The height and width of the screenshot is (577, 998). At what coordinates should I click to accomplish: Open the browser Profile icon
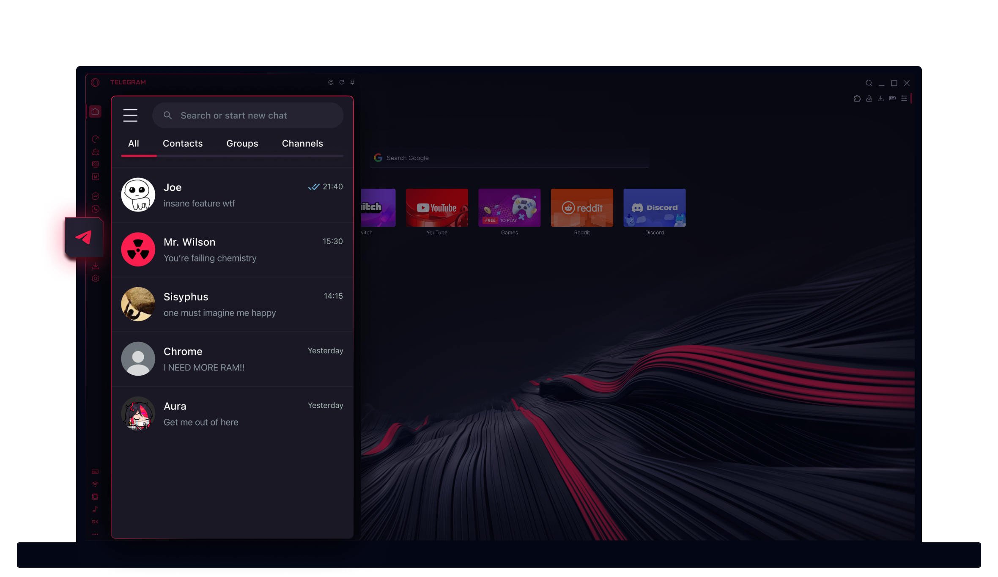pos(869,98)
